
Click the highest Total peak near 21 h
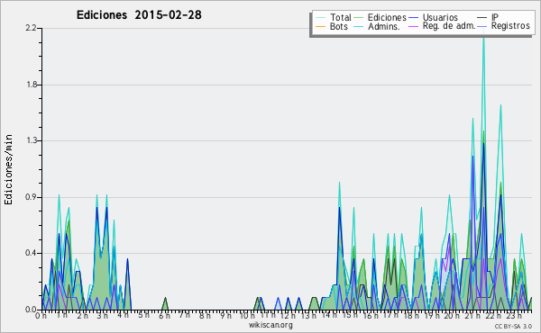483,31
